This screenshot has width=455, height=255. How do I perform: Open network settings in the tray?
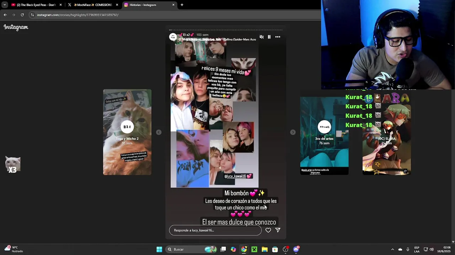(x=426, y=249)
